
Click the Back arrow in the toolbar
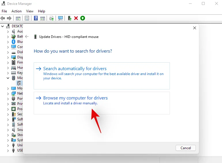[x=3, y=18]
